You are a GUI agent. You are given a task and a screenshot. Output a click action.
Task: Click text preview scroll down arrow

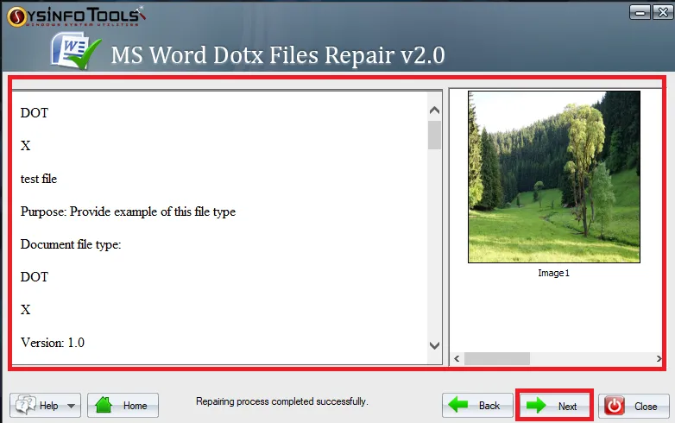click(x=434, y=345)
